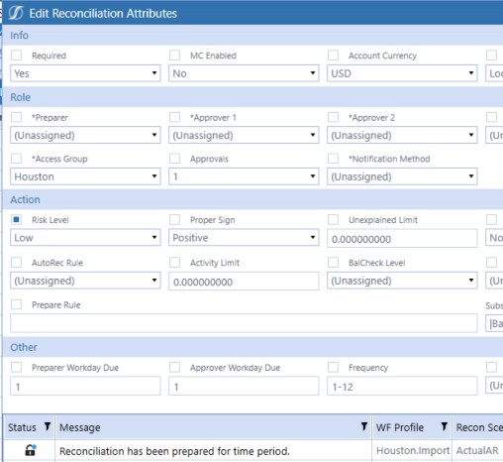Click the OneStream logo icon in title bar
The height and width of the screenshot is (462, 503).
pos(16,13)
